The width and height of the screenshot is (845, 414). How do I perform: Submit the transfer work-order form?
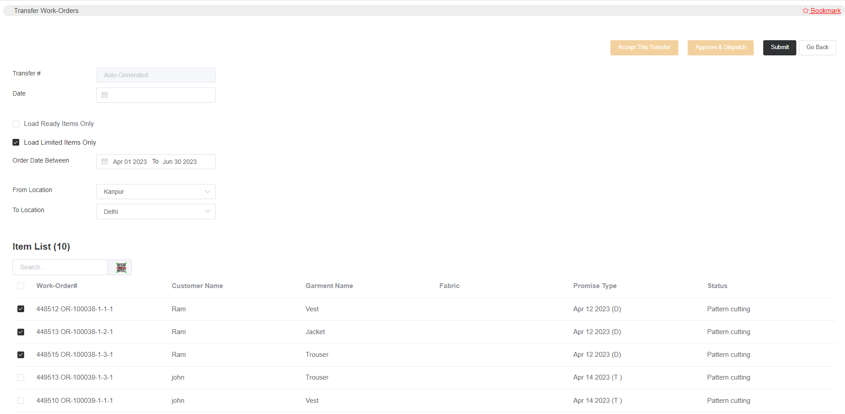tap(779, 47)
